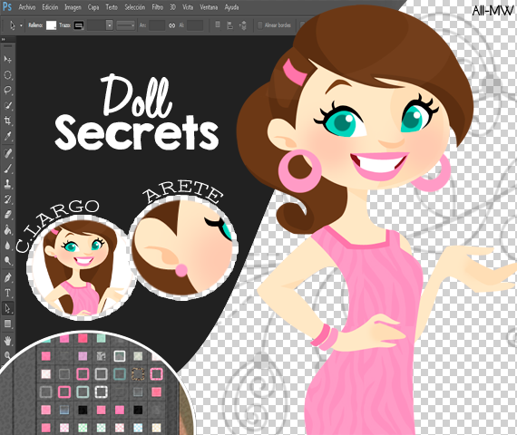Select the Paint Bucket tool
The height and width of the screenshot is (435, 517).
pos(7,229)
